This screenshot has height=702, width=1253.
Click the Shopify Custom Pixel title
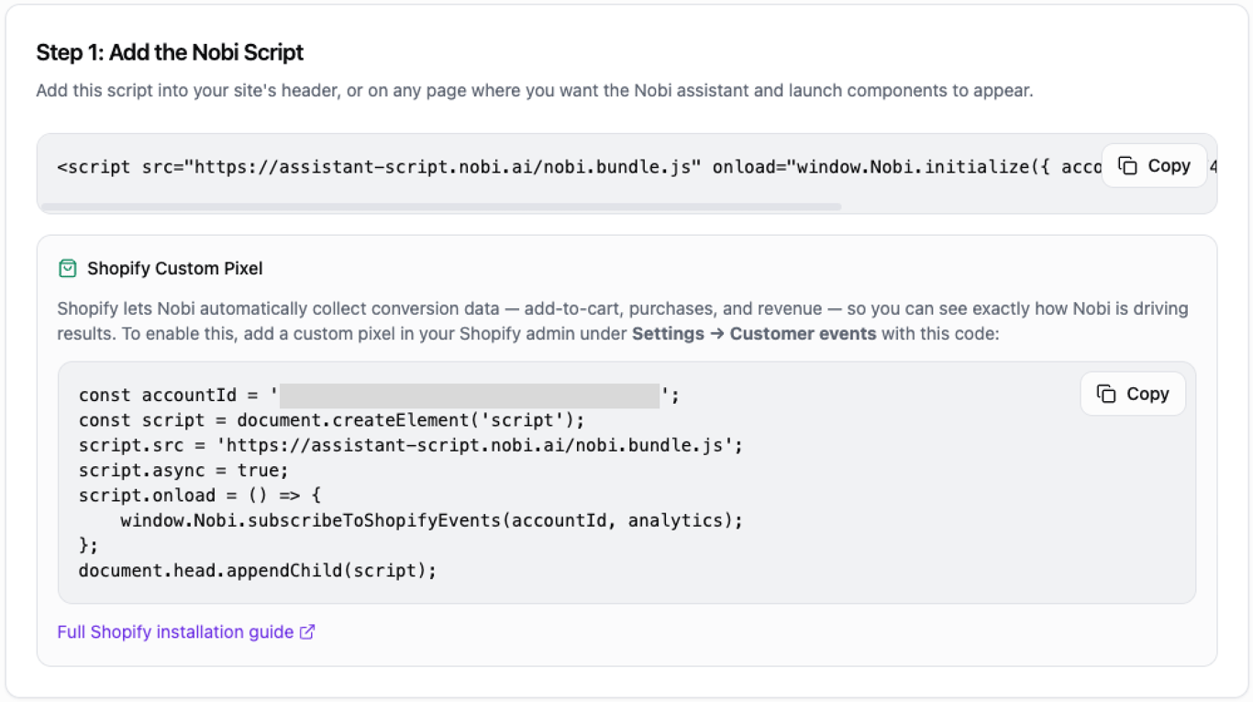173,268
